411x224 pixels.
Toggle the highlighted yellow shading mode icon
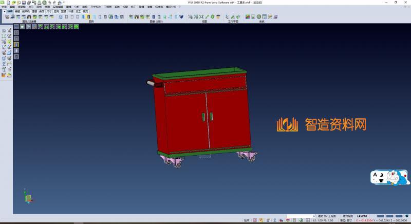(89, 17)
